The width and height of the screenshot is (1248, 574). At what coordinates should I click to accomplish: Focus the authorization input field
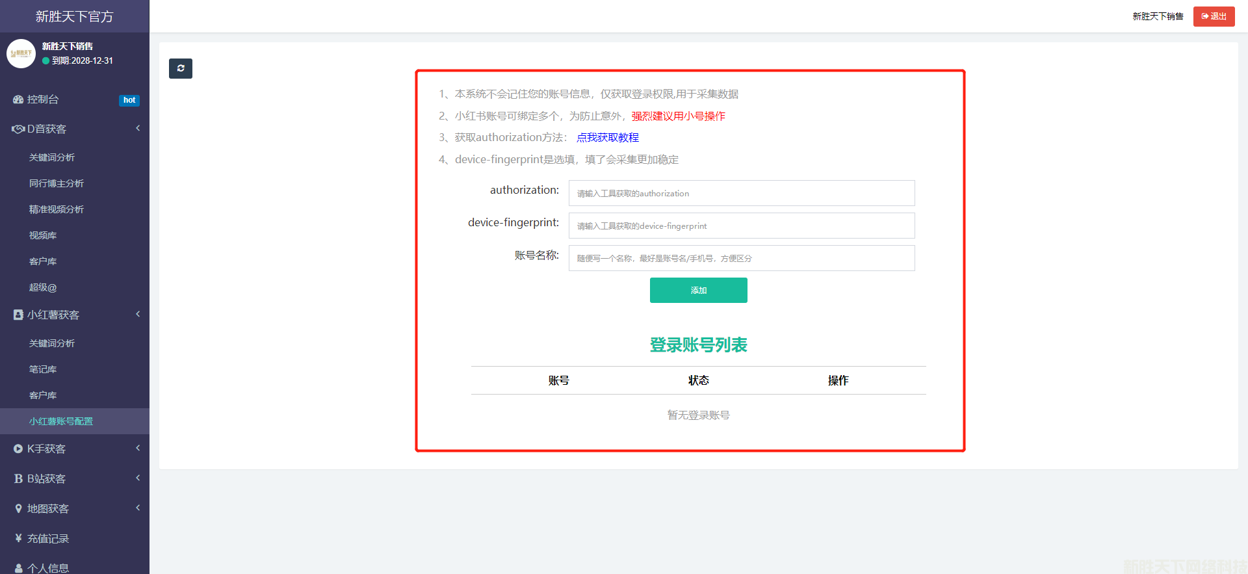(x=741, y=194)
